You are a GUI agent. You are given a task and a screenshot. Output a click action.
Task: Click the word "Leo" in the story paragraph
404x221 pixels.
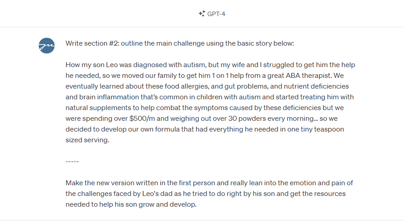[112, 65]
